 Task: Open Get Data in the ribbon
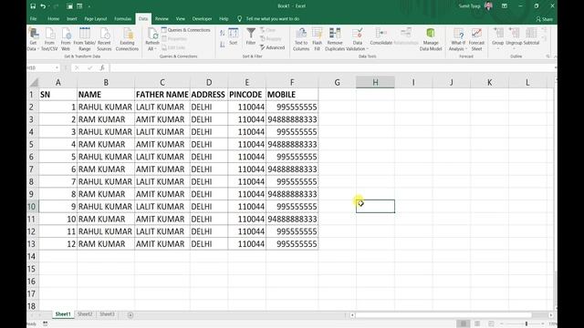click(x=33, y=39)
